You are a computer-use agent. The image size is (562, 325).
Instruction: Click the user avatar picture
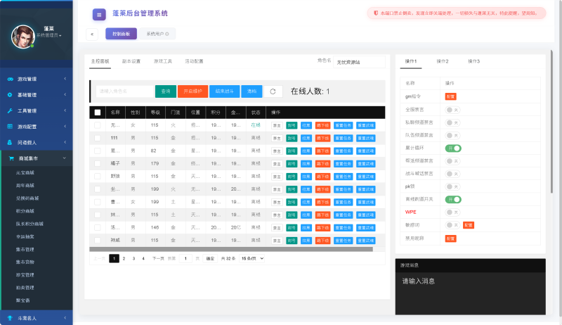click(23, 37)
